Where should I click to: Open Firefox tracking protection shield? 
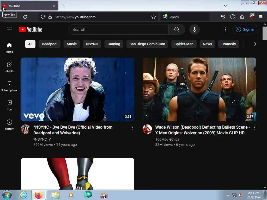click(43, 17)
